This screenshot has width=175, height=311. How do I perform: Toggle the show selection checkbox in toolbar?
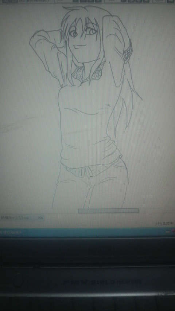[22, 1]
